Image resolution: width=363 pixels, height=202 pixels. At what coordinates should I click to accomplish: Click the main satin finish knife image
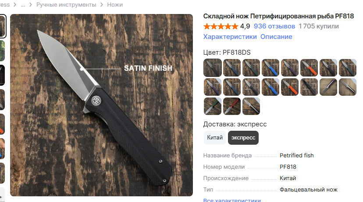coord(101,105)
